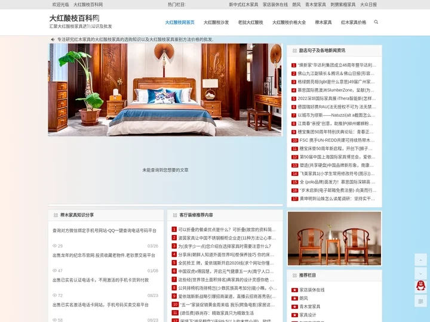Open 家具设计 recommended column link

308,315
